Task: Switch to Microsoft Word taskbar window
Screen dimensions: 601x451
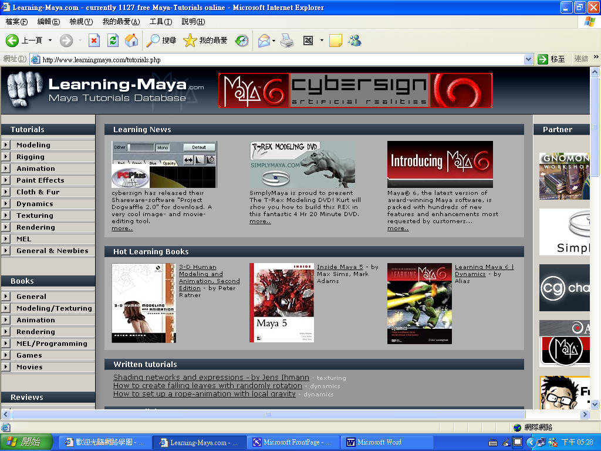Action: (x=387, y=442)
